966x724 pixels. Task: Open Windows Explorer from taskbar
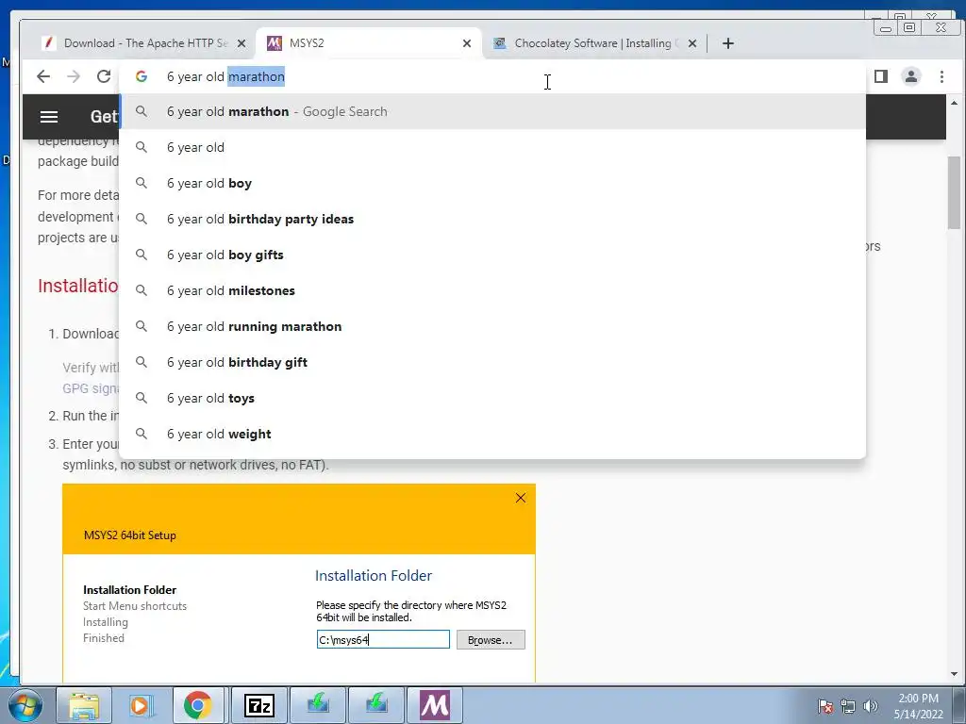pyautogui.click(x=84, y=705)
